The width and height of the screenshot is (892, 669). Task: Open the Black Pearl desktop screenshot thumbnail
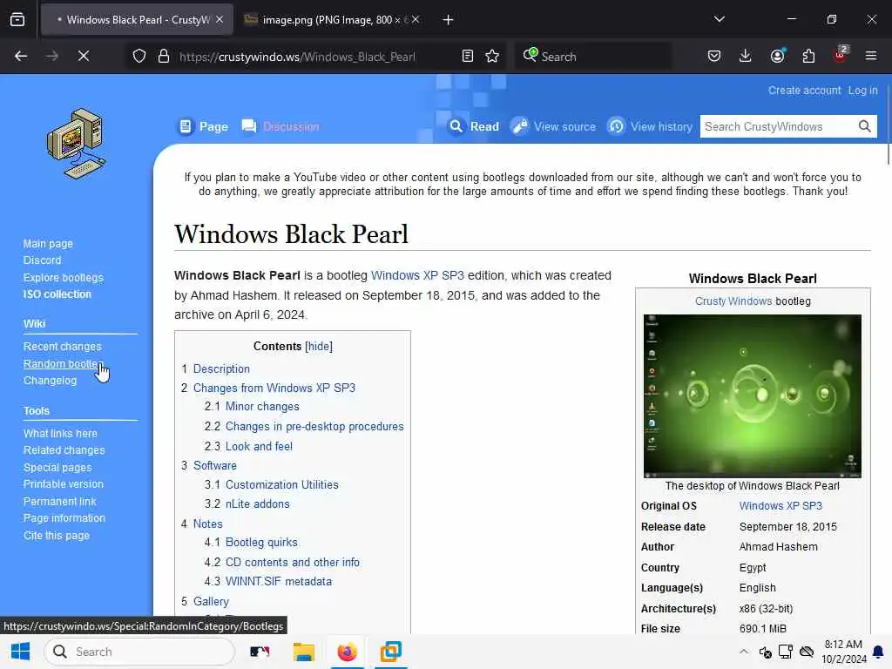(752, 396)
